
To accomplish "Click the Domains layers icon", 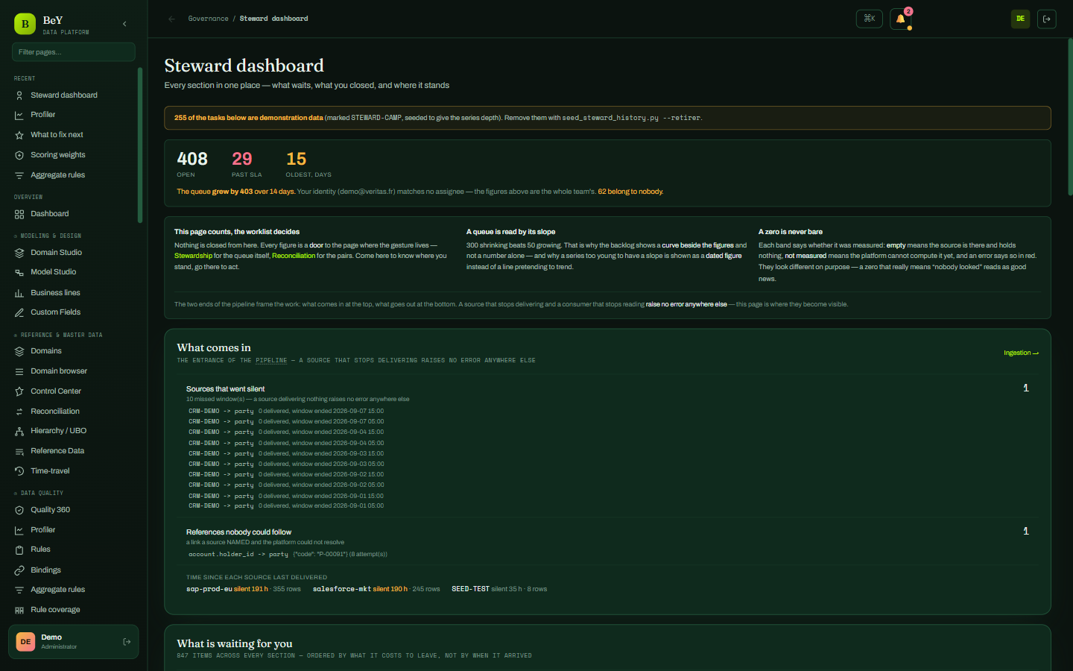I will point(19,351).
